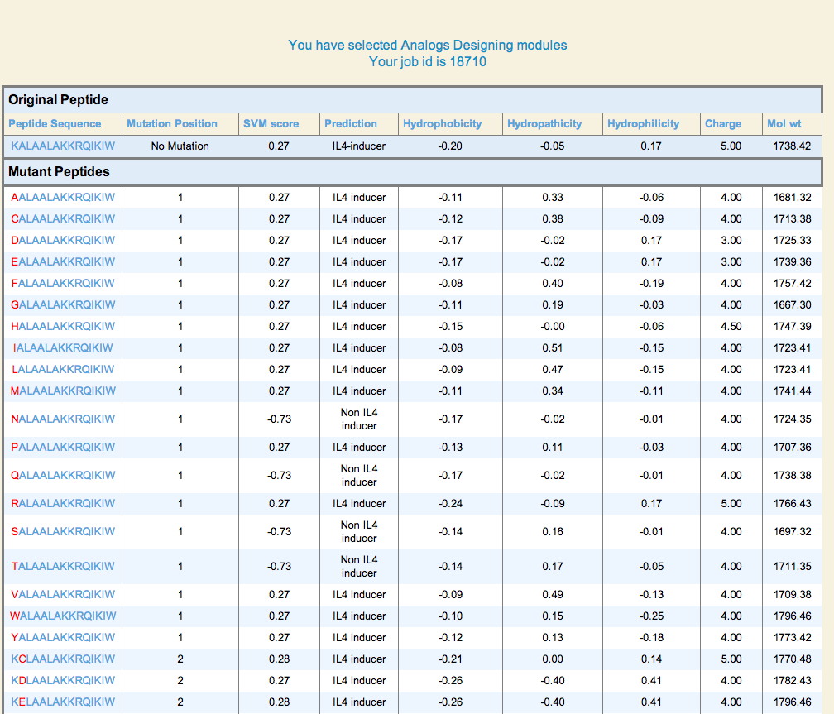
Task: Open the WALAALAKKRQIKIW mutant peptide
Action: coord(63,616)
